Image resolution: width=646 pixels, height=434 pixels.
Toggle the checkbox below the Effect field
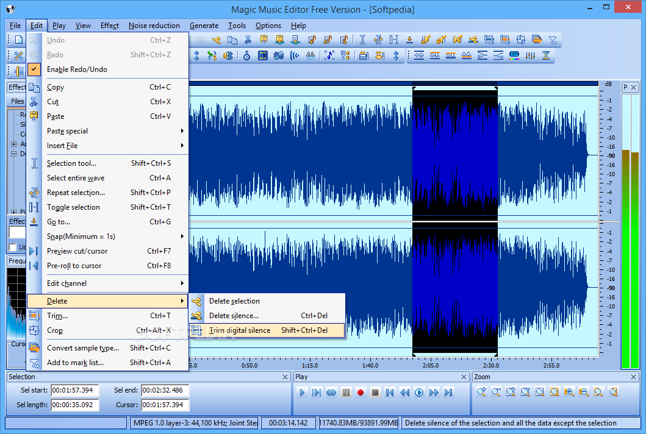click(x=13, y=247)
